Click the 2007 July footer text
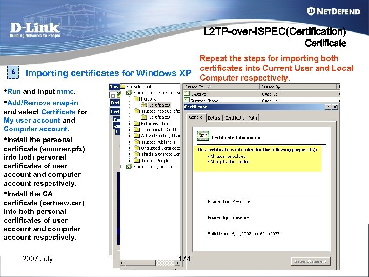This screenshot has height=277, width=369. 37,259
